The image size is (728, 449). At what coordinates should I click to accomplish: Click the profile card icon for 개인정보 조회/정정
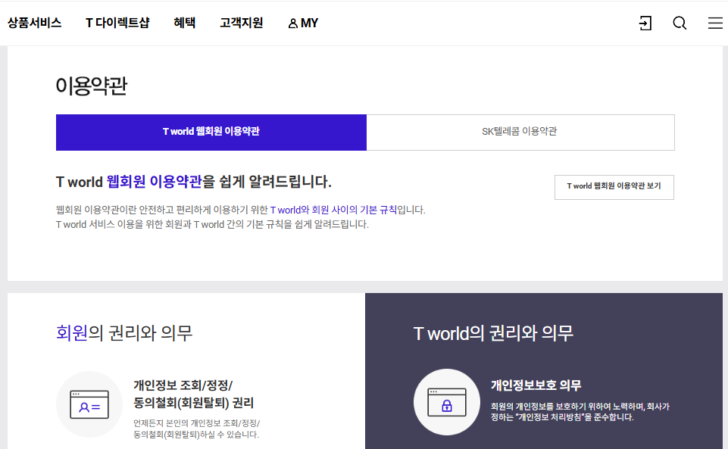pos(89,404)
